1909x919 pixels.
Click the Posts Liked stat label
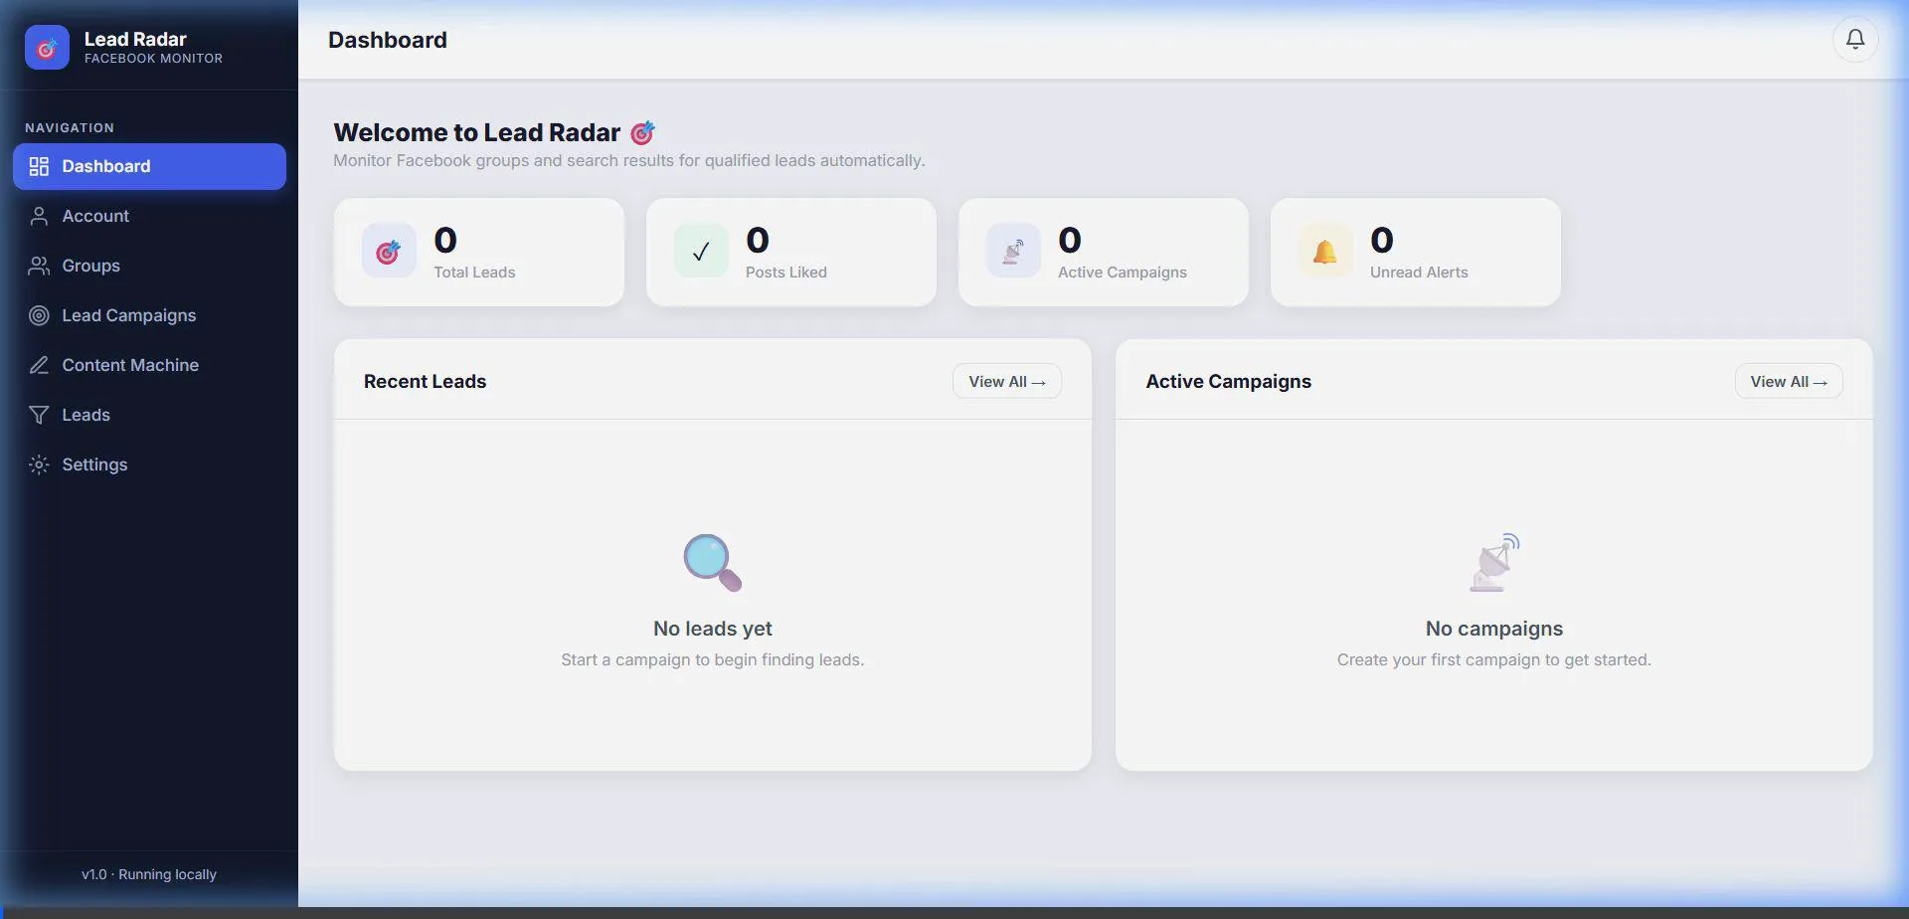tap(786, 273)
